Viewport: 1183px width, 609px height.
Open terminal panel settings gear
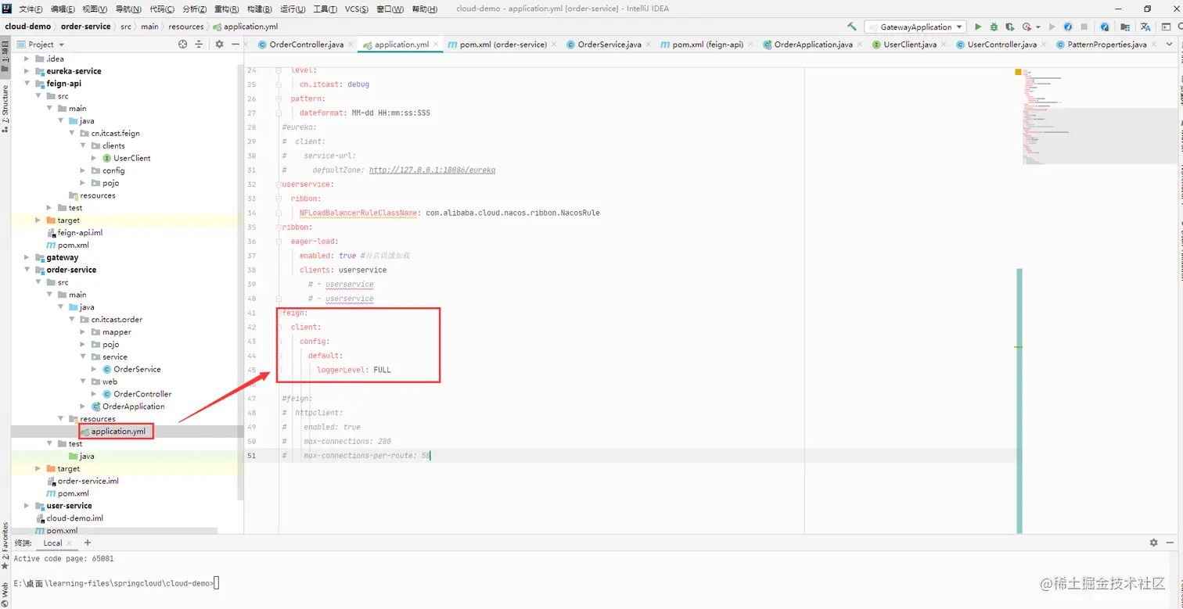tap(1153, 543)
